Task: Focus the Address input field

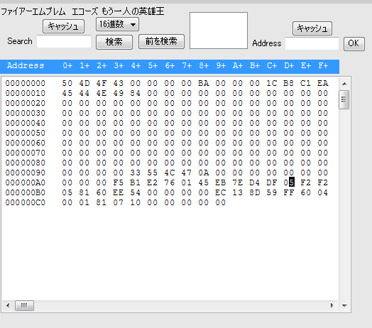Action: (312, 43)
